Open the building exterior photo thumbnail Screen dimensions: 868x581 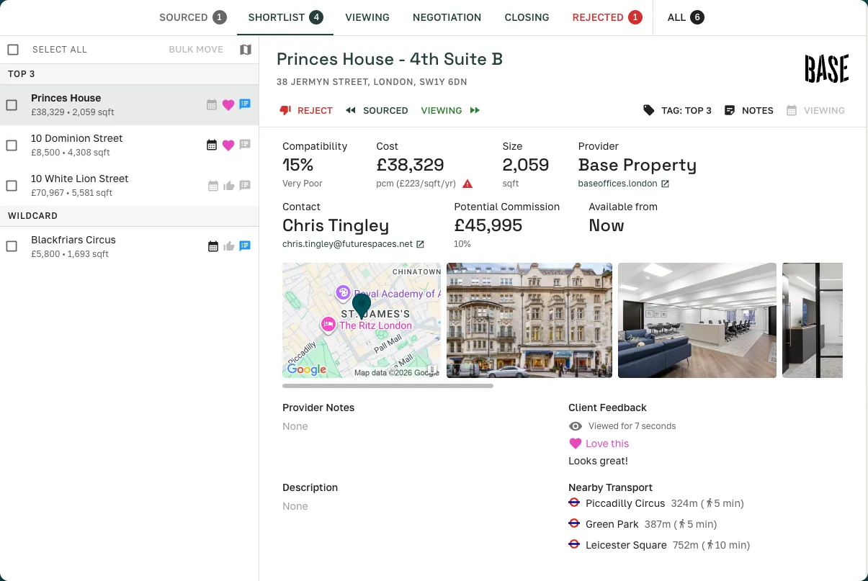(x=529, y=320)
